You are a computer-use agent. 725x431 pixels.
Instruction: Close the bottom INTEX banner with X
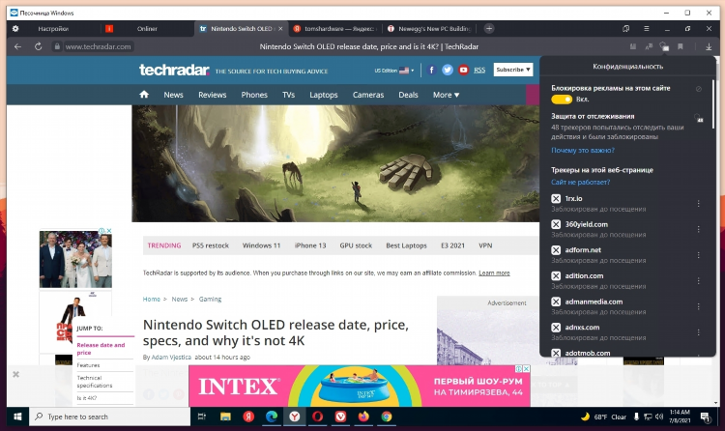coord(16,374)
